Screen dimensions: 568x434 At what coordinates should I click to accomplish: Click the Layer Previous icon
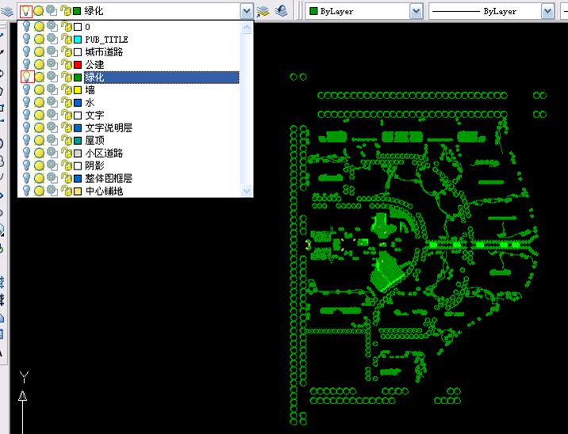pyautogui.click(x=281, y=11)
